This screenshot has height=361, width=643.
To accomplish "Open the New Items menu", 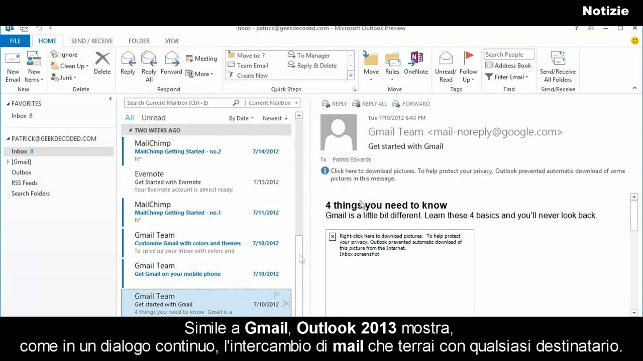I will pyautogui.click(x=34, y=67).
